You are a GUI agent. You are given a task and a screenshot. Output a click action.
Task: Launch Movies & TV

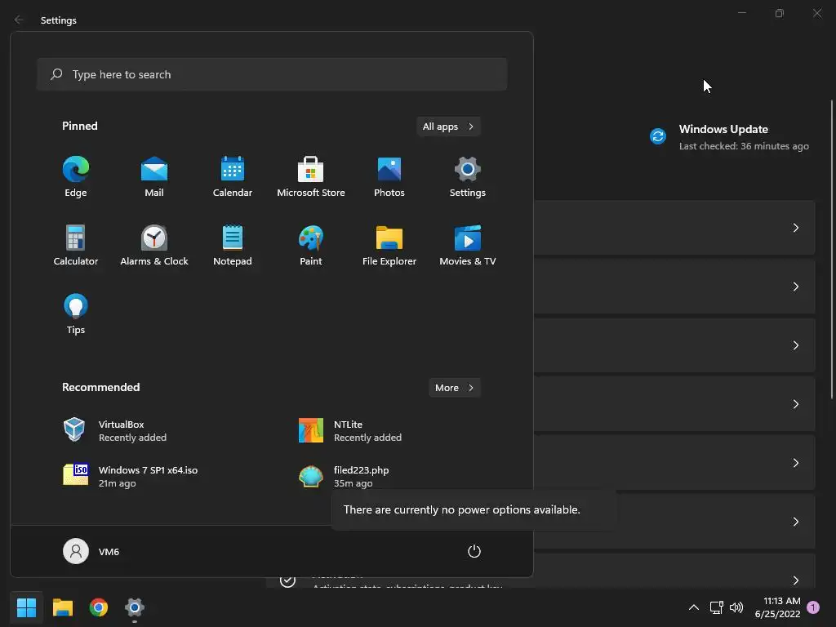click(x=468, y=246)
